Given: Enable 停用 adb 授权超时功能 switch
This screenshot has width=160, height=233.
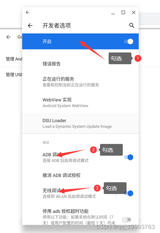Looking at the screenshot, I should click(127, 220).
